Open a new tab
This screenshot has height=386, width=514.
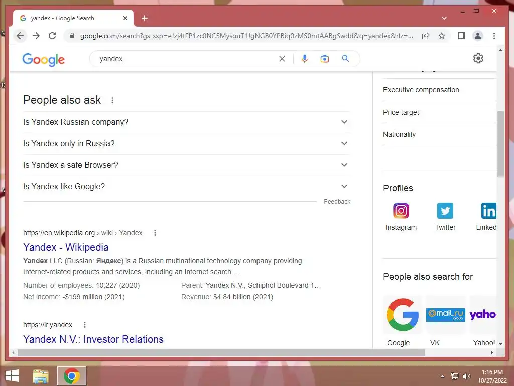(x=145, y=18)
